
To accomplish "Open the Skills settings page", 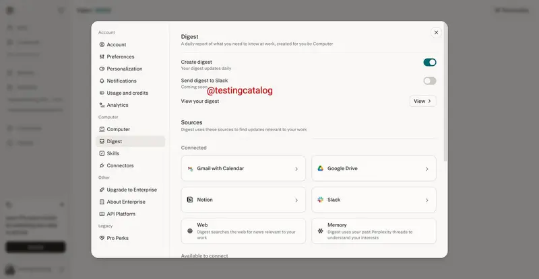I will [130, 153].
